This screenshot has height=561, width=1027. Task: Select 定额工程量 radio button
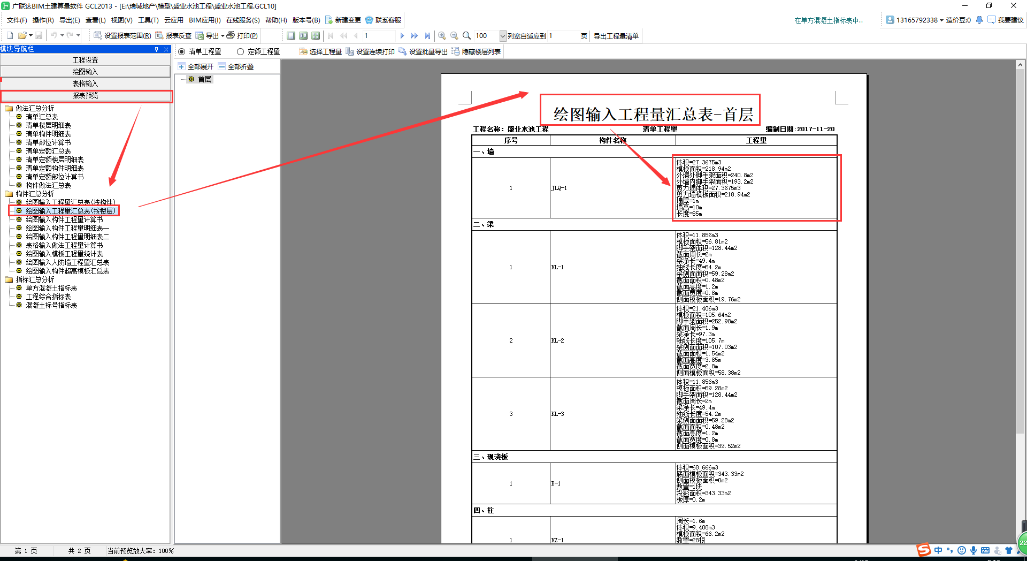[x=240, y=51]
